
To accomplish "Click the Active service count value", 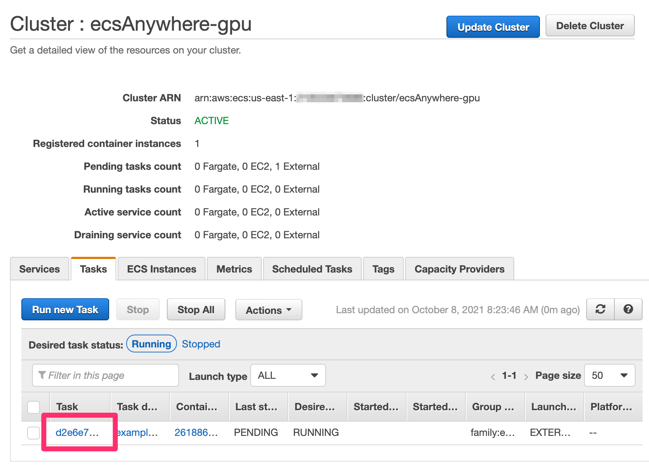I will click(257, 212).
